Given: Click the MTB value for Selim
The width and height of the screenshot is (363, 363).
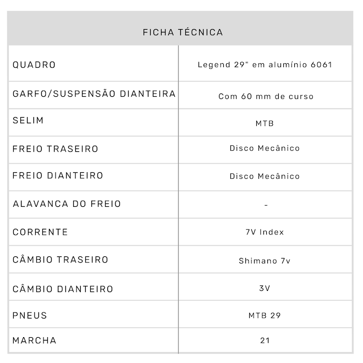Looking at the screenshot, I should coord(265,123).
